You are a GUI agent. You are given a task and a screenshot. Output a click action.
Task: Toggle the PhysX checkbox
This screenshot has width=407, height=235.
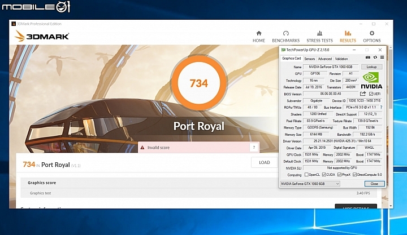(x=340, y=175)
